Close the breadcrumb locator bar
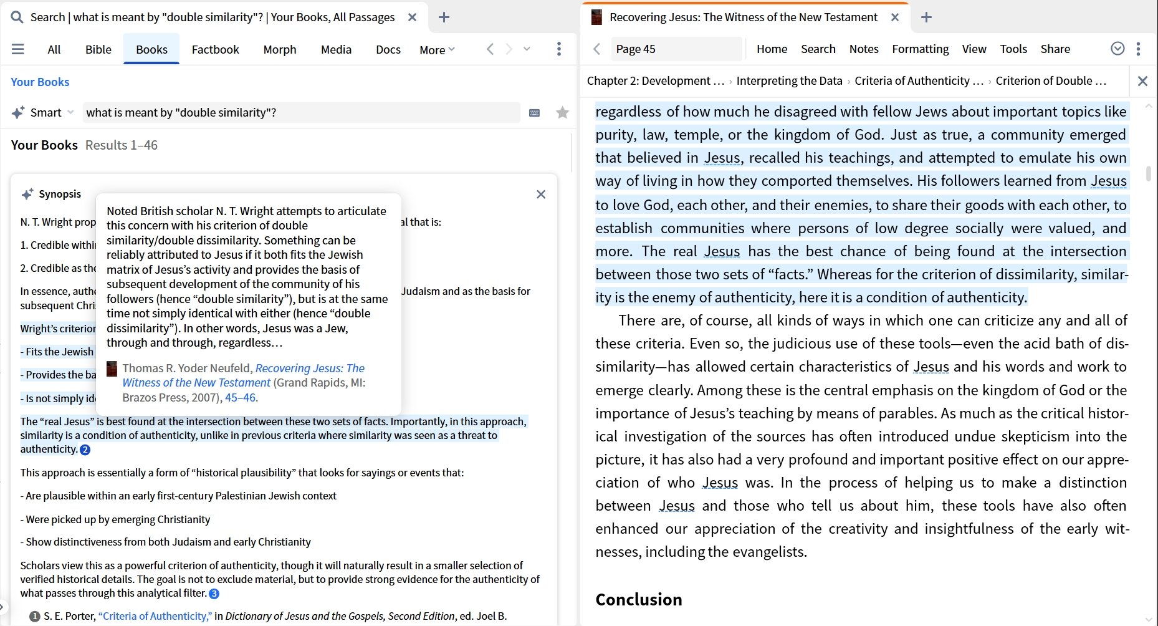This screenshot has height=626, width=1158. [1142, 81]
